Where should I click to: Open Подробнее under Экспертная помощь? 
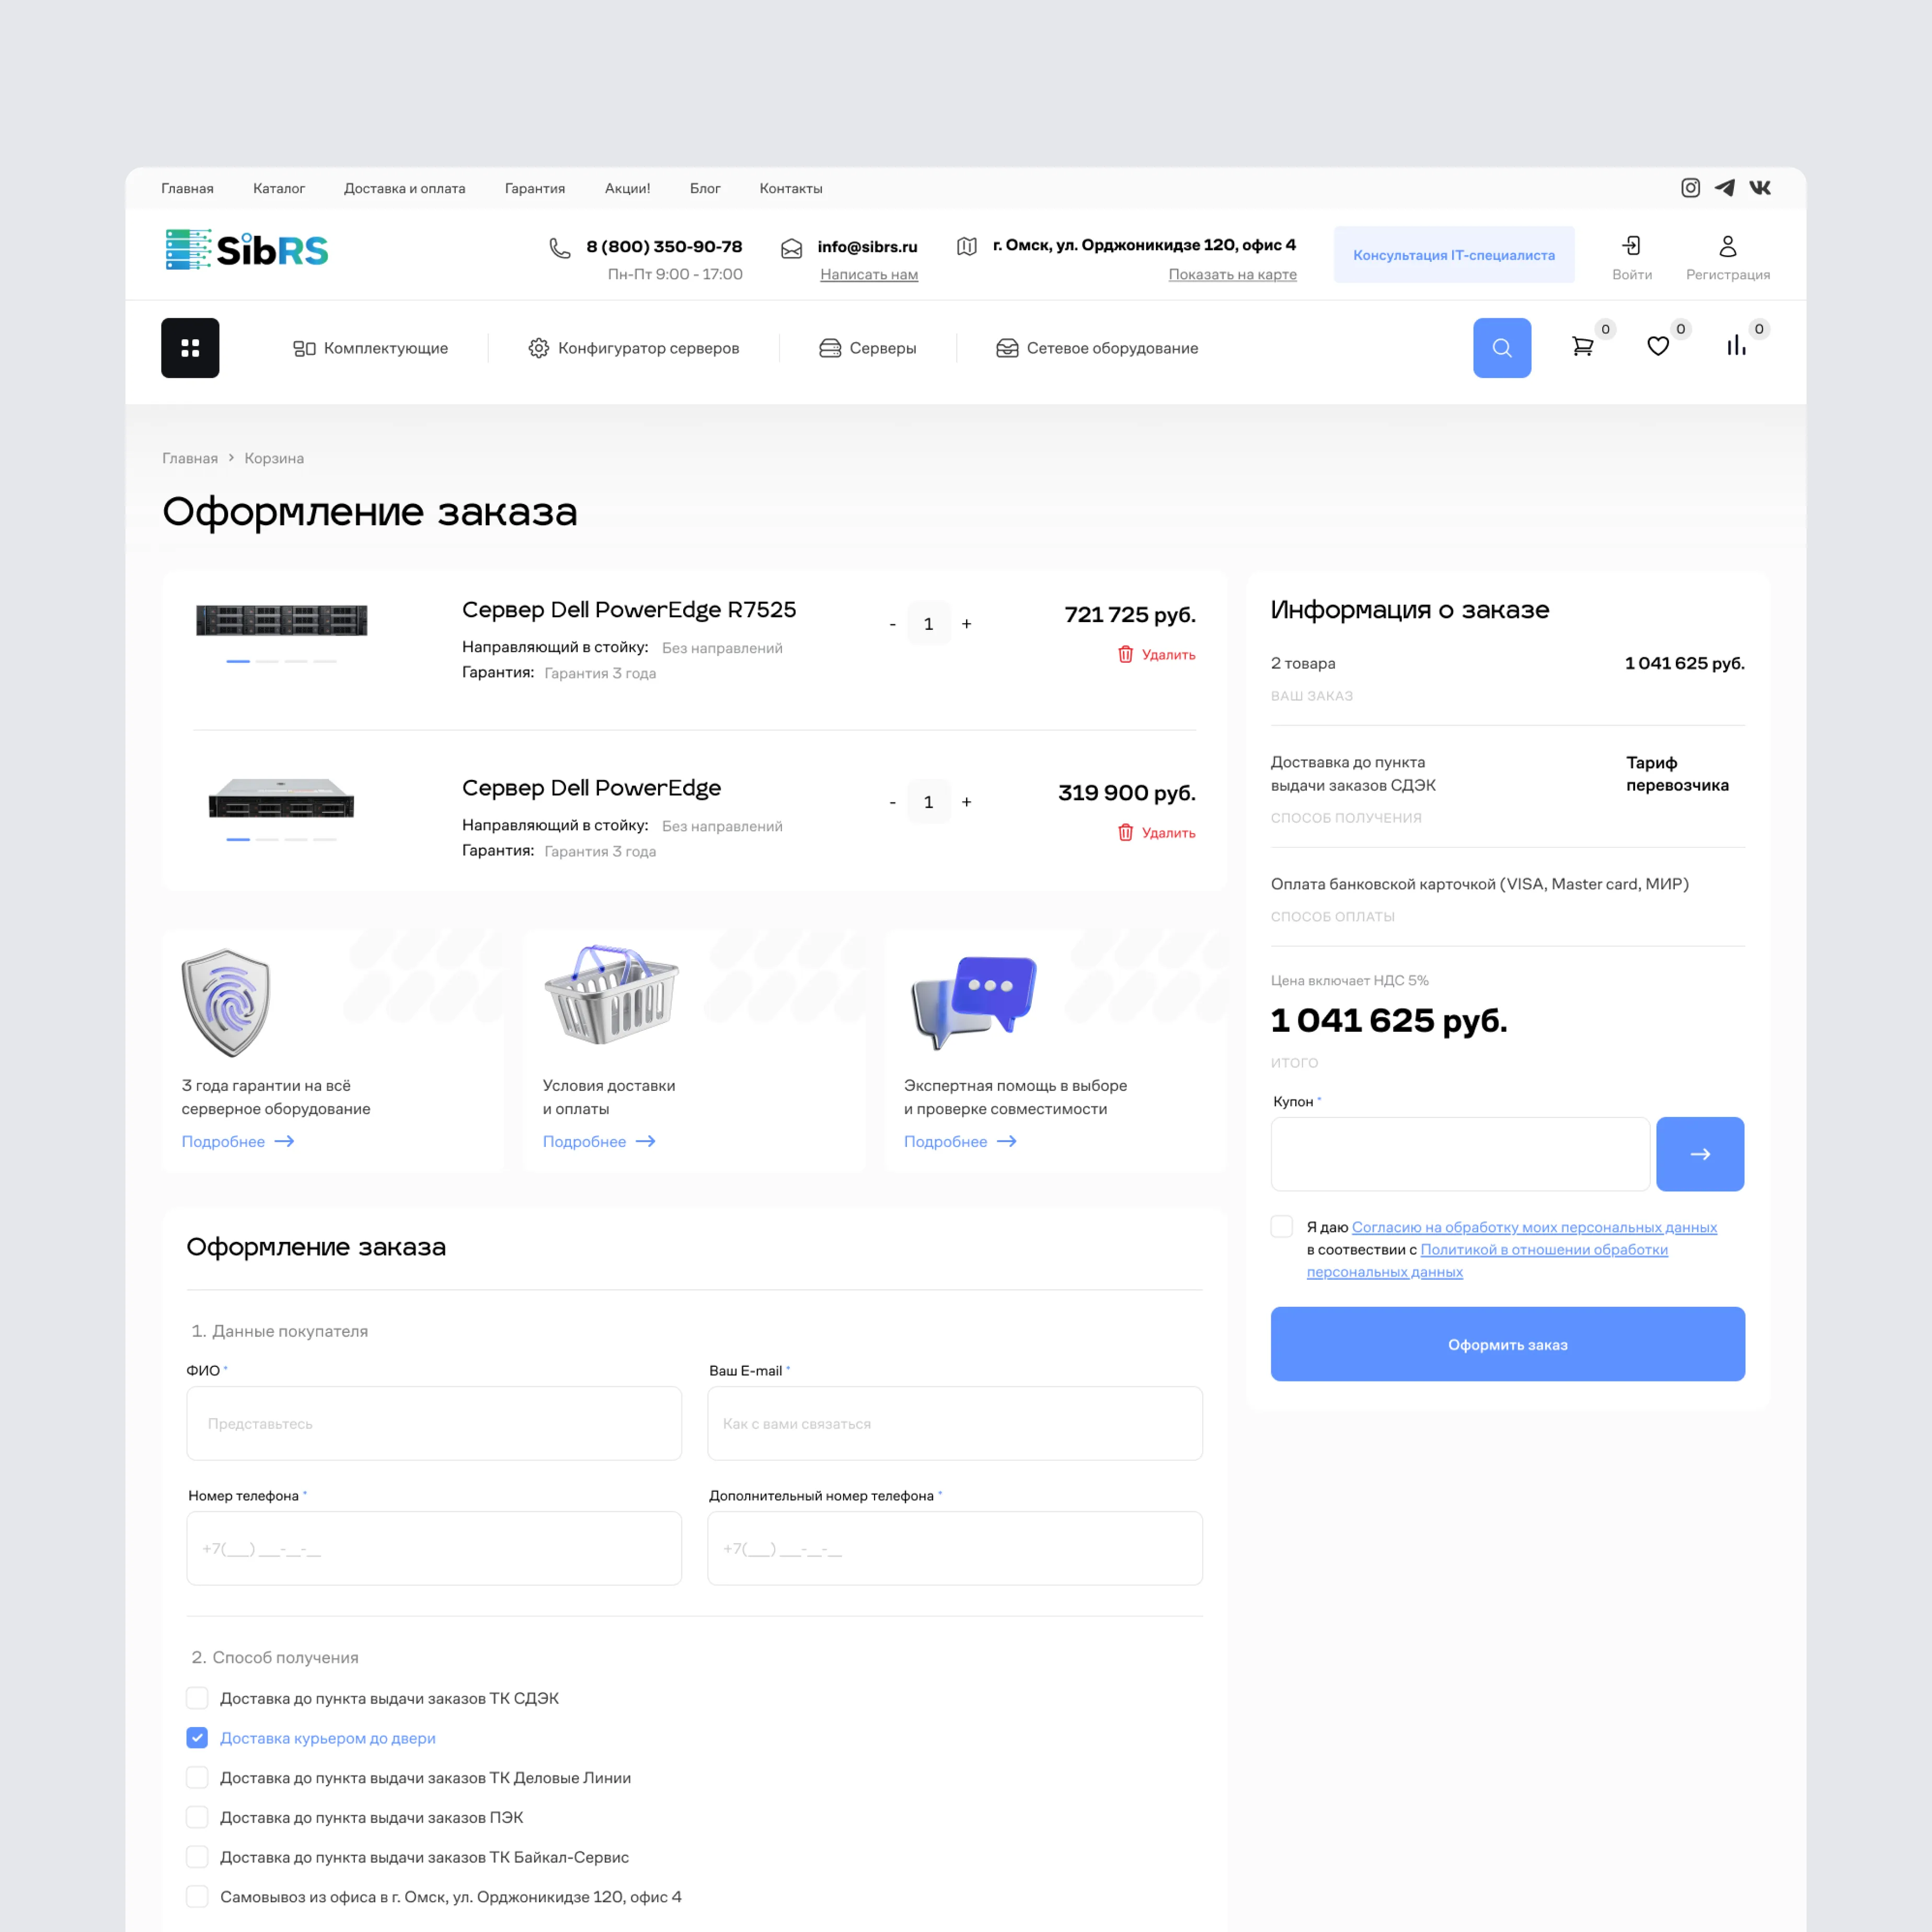click(960, 1141)
